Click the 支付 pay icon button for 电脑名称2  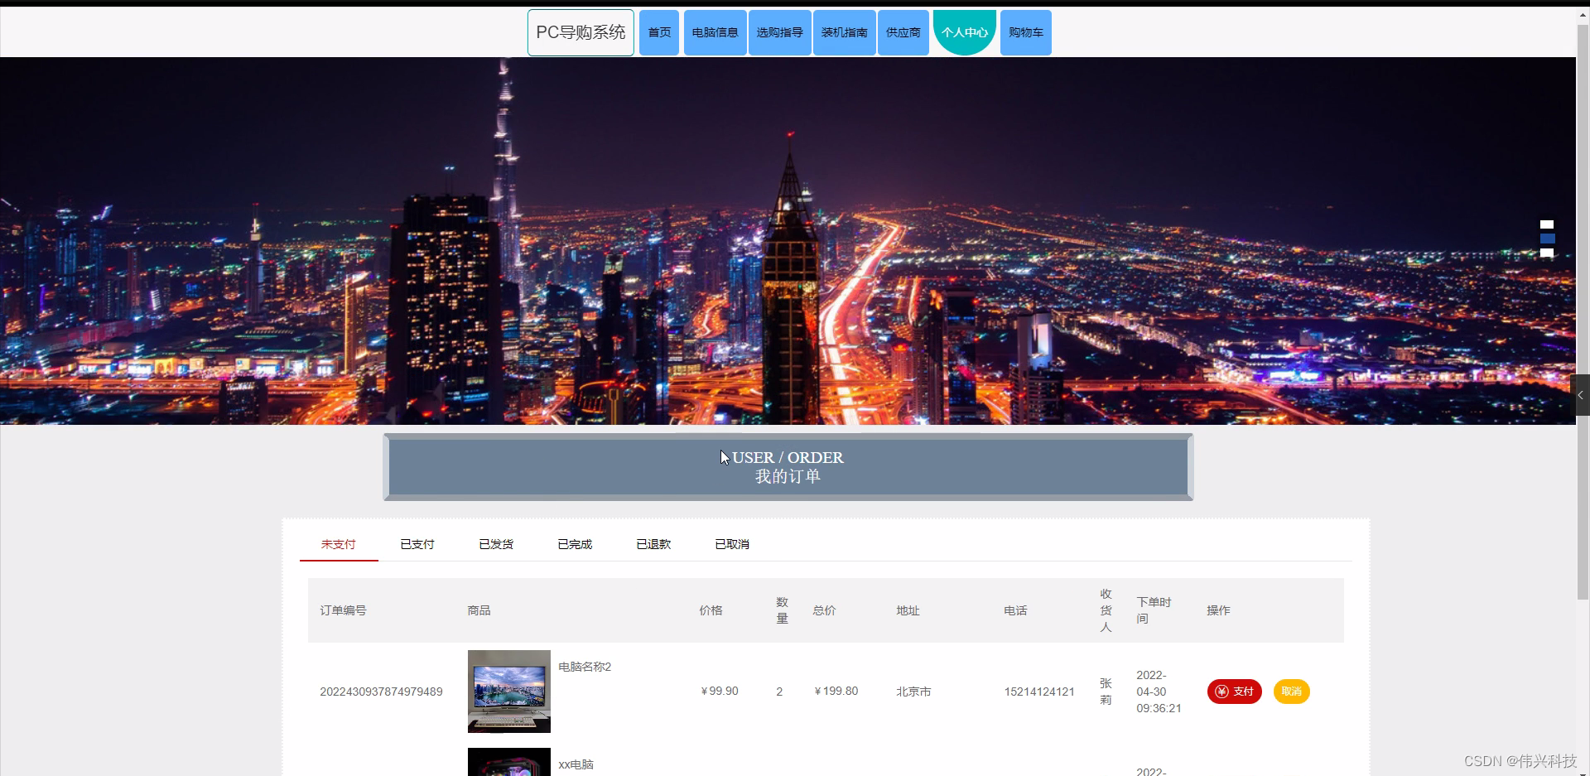click(x=1234, y=691)
